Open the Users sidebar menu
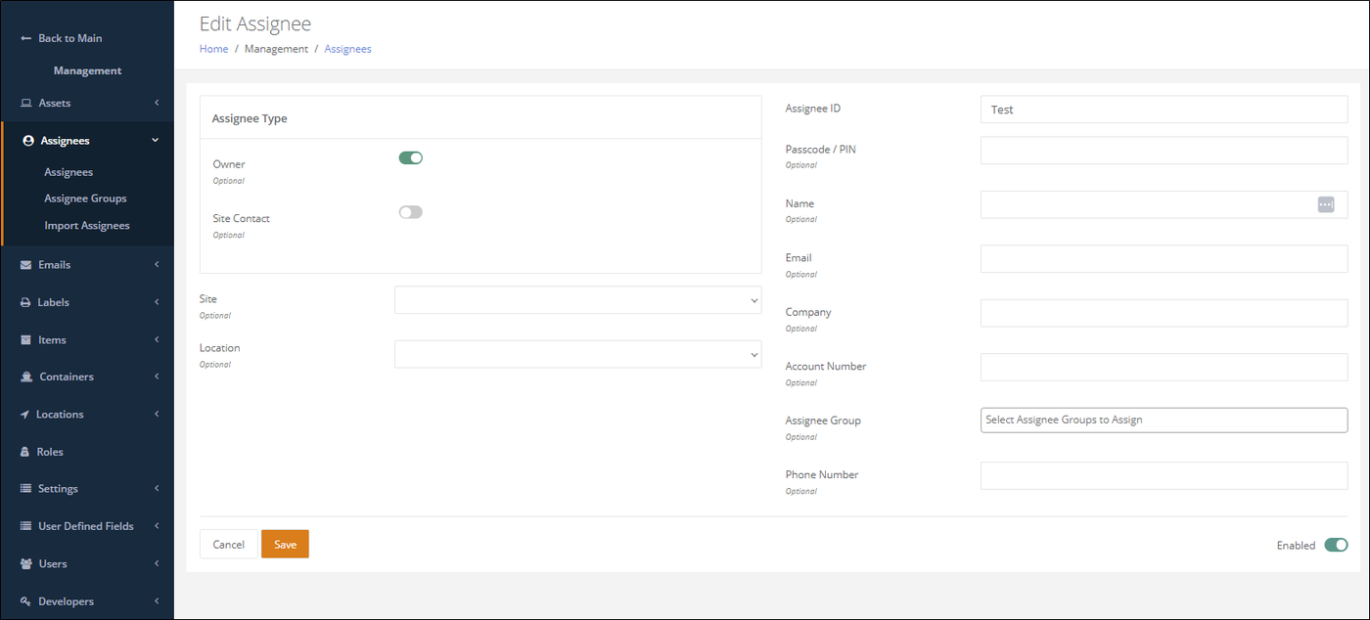Screen dimensions: 1370x620 pos(87,564)
